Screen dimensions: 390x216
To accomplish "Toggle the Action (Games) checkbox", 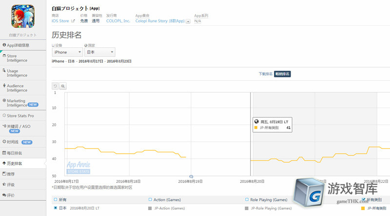I will pos(150,199).
